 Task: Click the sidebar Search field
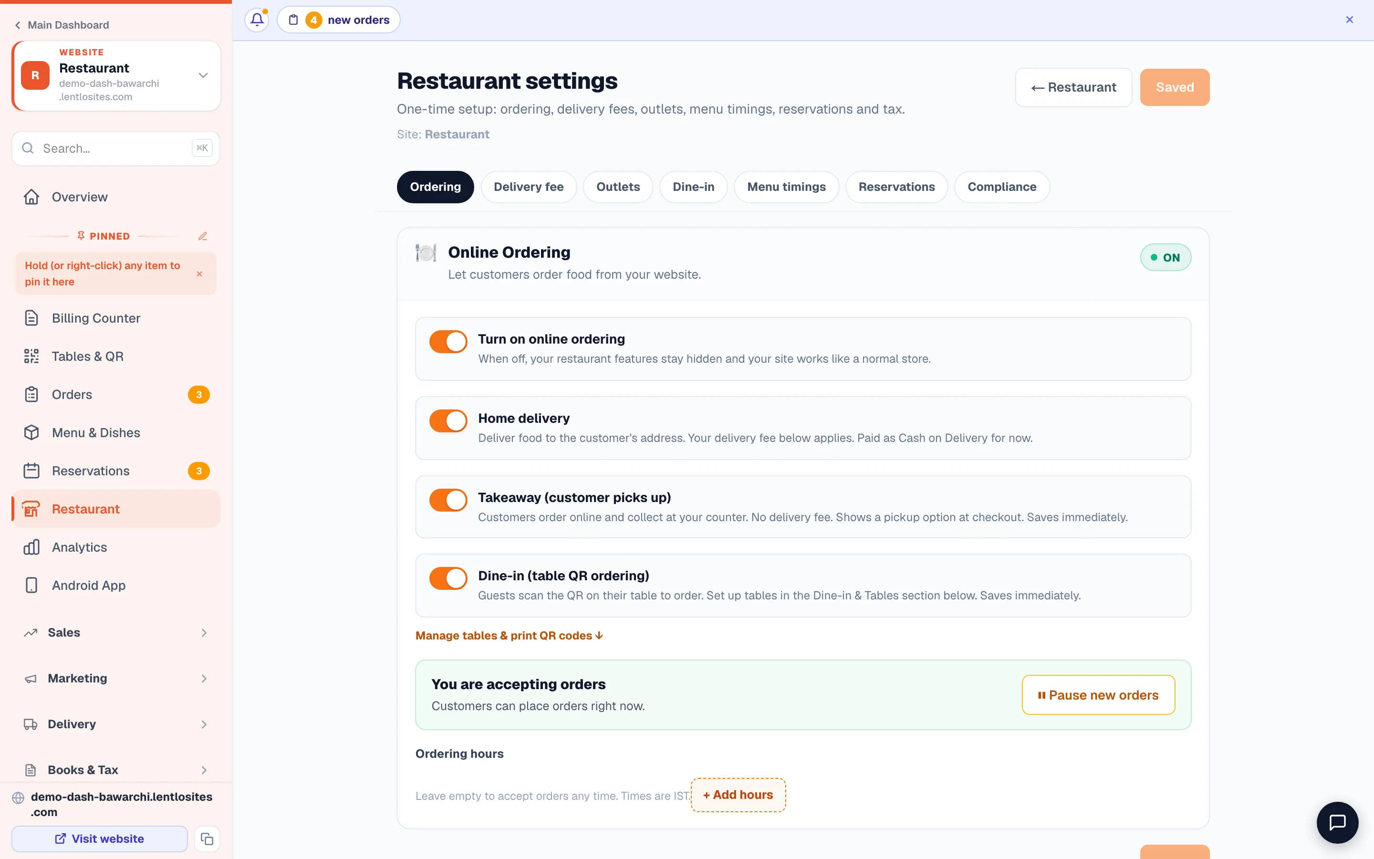click(x=116, y=148)
